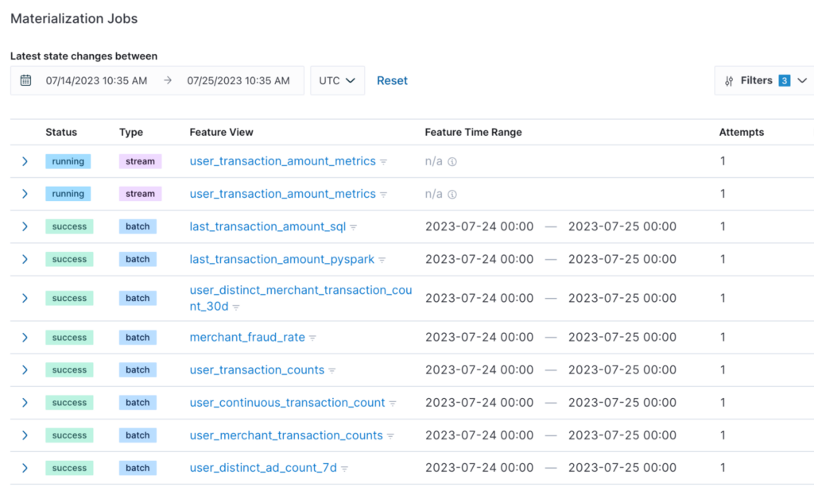Click filter icon beside merchant_fraud_rate

tap(313, 338)
